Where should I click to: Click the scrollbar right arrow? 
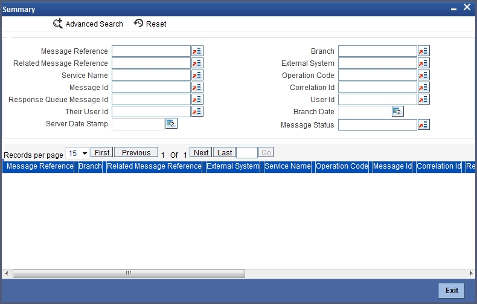click(x=471, y=273)
